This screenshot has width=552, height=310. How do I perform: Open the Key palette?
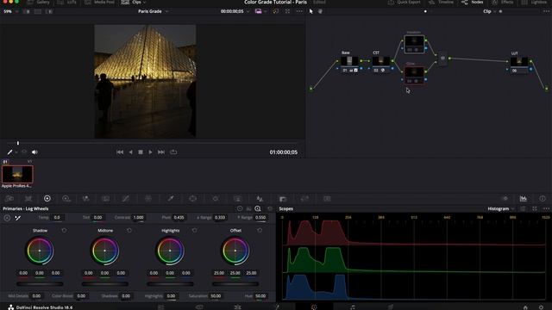coord(283,199)
